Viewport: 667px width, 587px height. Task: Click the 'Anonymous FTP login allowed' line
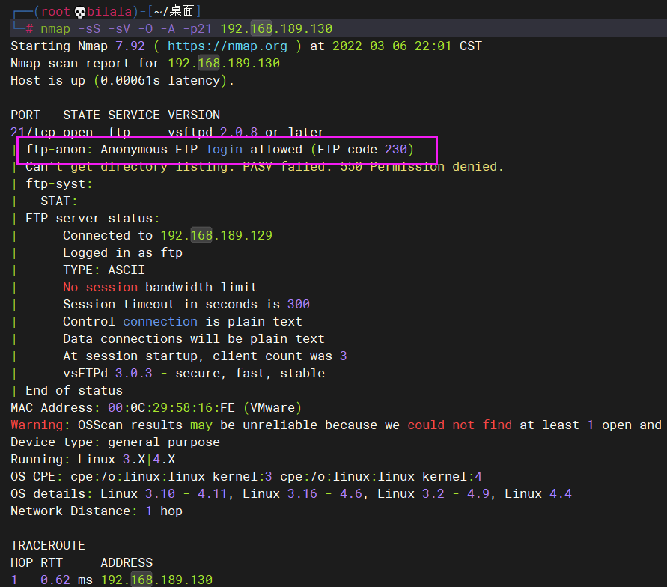pos(220,149)
